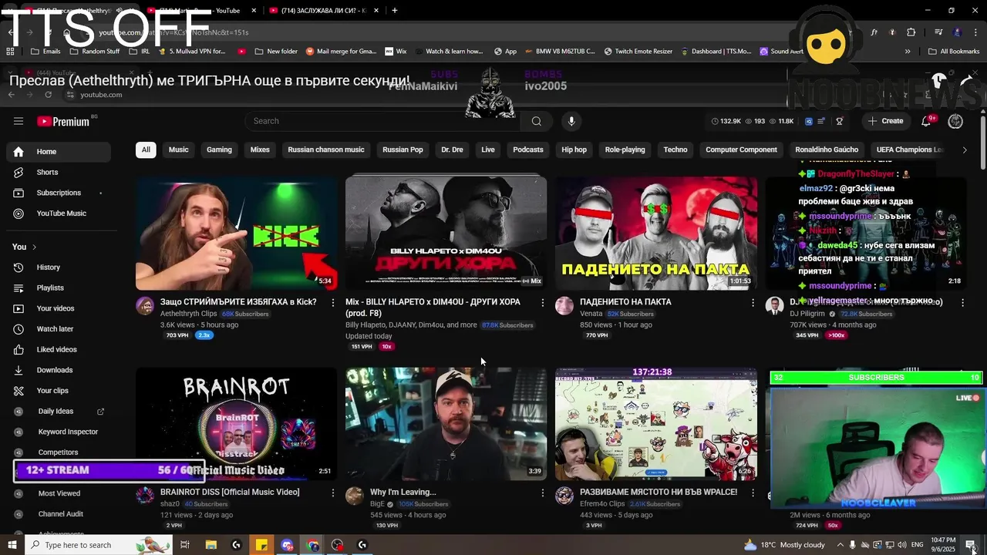Open options menu for BRAINROT DISS video
Image resolution: width=987 pixels, height=555 pixels.
tap(333, 493)
